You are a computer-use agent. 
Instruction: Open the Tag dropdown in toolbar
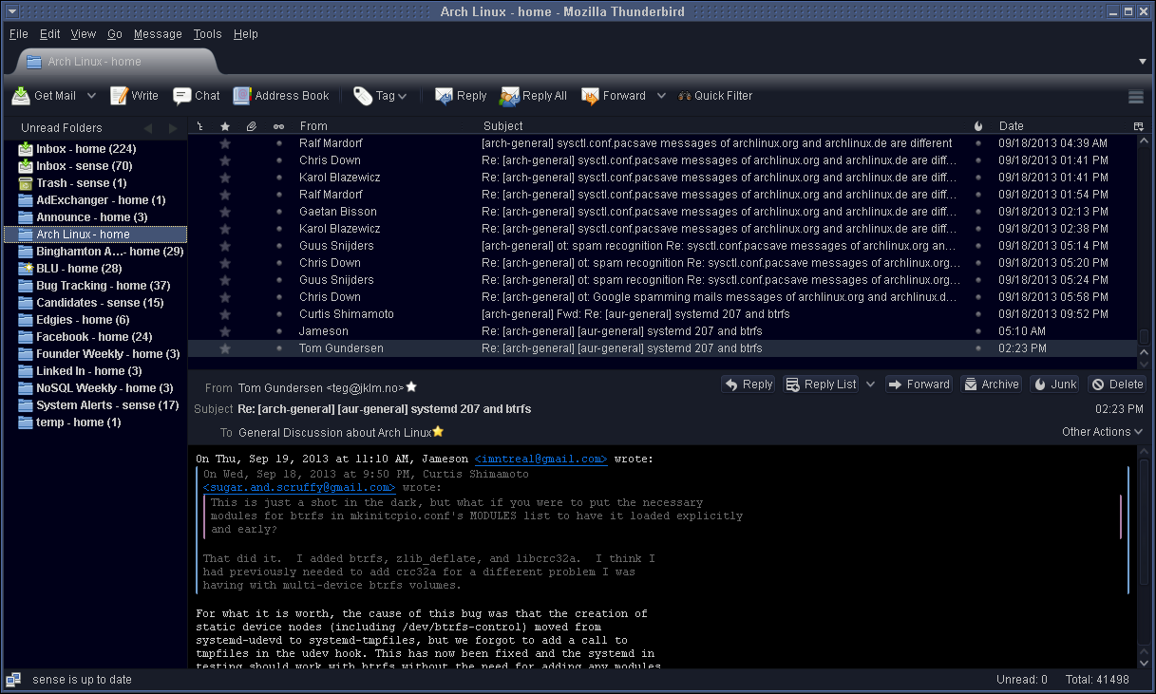point(380,96)
